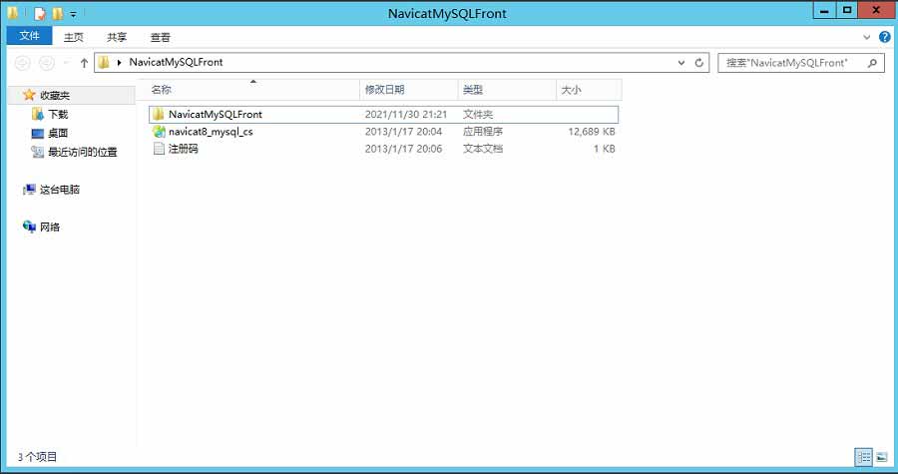Image resolution: width=898 pixels, height=474 pixels.
Task: Click NavicatMySQLFront in the address path
Action: click(x=176, y=62)
